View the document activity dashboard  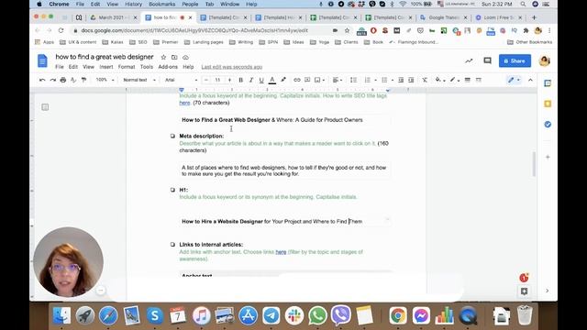tap(469, 60)
